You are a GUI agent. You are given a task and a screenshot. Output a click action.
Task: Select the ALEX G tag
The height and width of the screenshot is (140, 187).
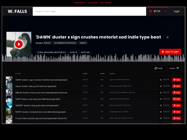(73, 52)
